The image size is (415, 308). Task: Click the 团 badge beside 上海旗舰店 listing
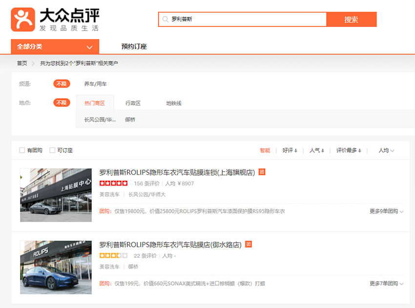[x=262, y=172]
